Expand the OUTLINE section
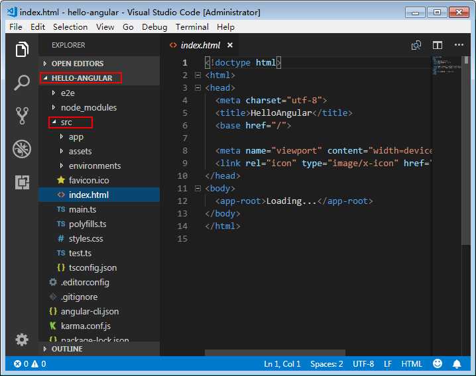Screen dimensions: 476x376 (x=45, y=349)
